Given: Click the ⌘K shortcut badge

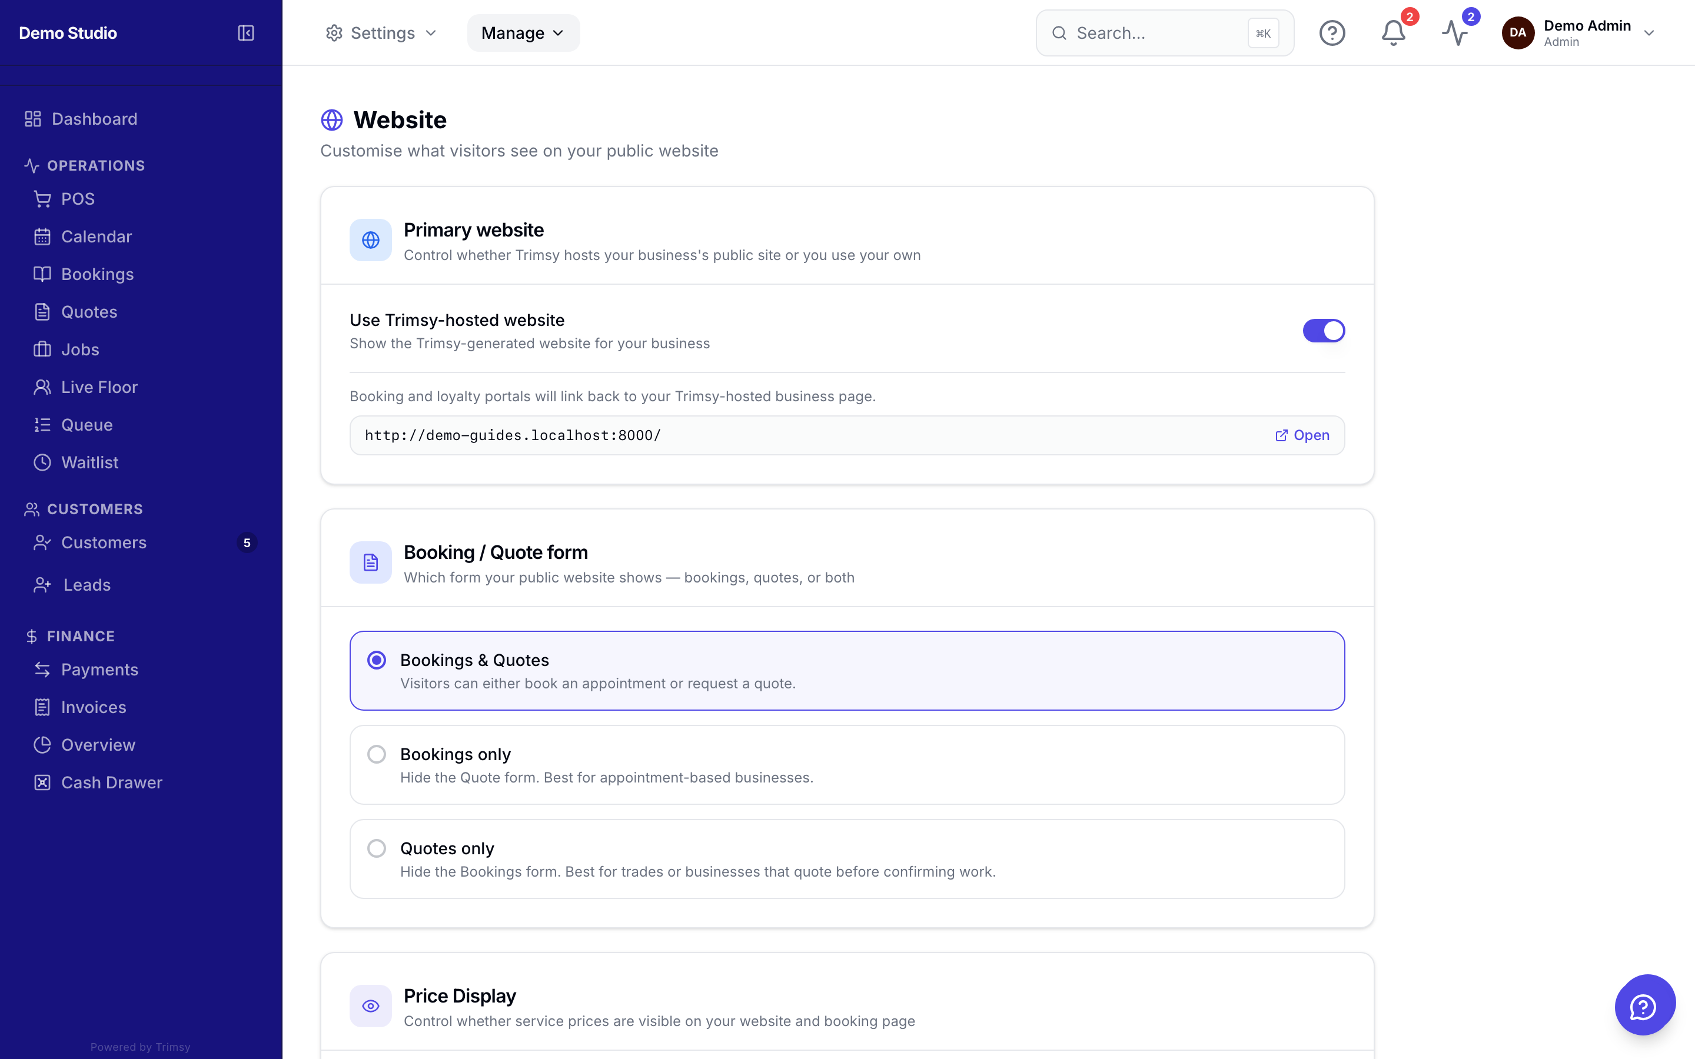Looking at the screenshot, I should point(1263,33).
